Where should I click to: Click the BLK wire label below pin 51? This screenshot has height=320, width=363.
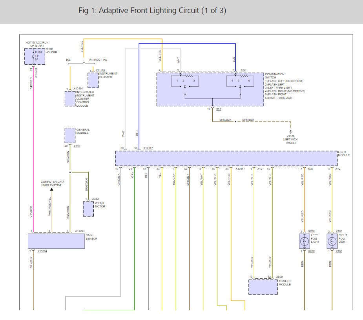click(146, 175)
